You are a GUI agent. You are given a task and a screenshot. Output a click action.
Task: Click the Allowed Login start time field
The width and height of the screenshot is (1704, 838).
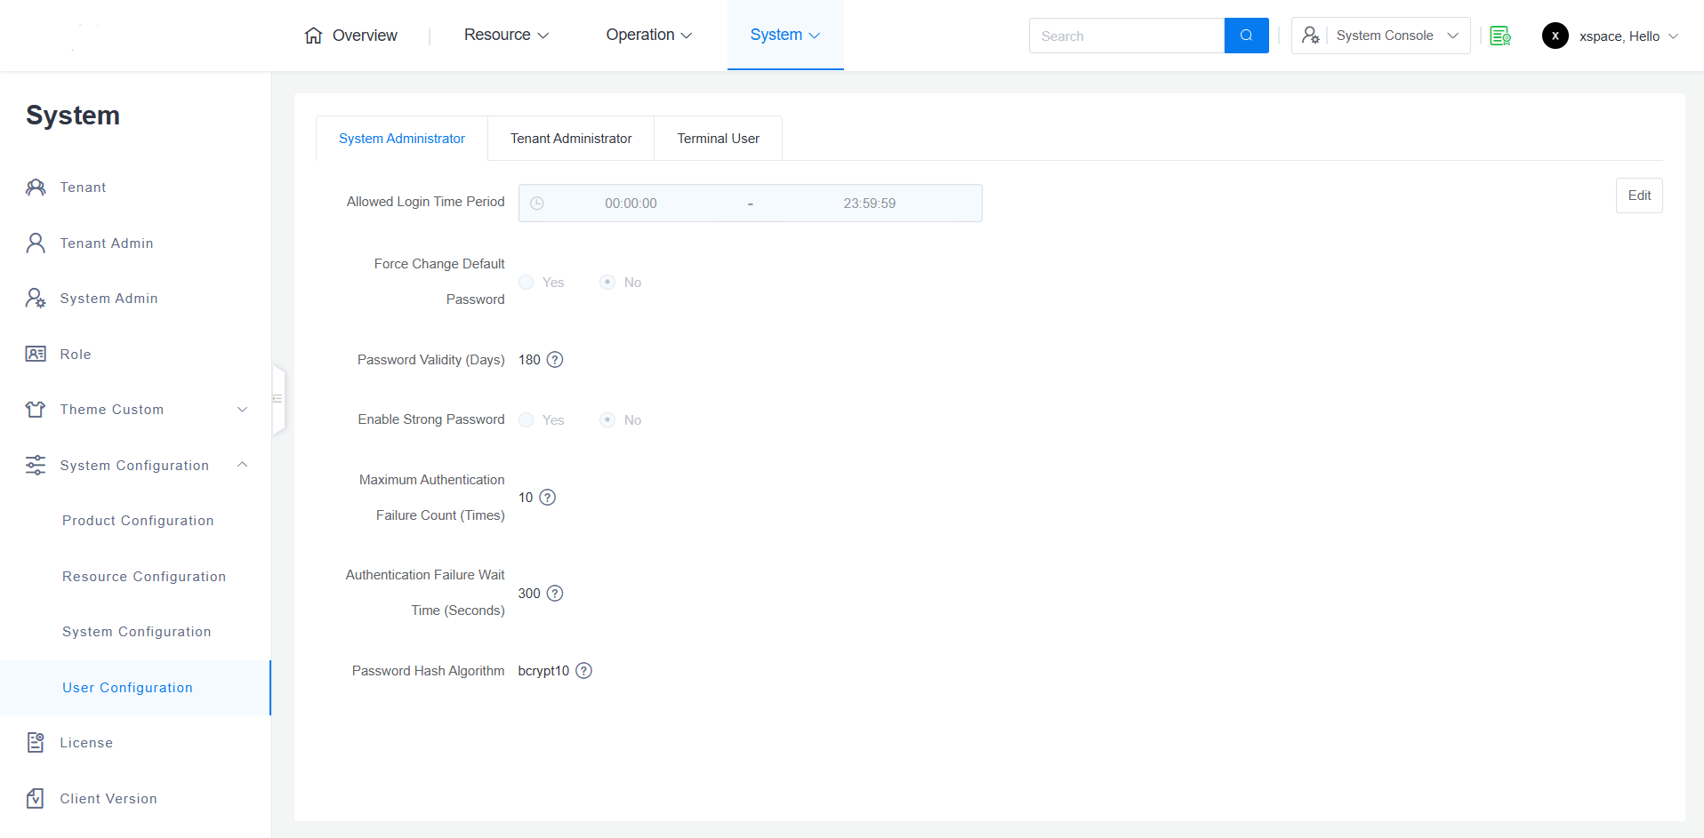(631, 204)
